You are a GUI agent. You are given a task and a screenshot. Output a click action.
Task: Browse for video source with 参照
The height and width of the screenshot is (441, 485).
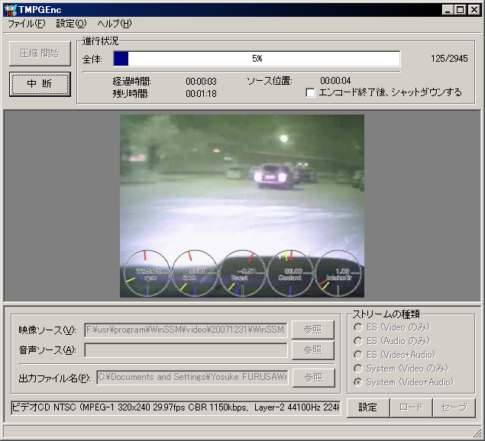pyautogui.click(x=313, y=330)
